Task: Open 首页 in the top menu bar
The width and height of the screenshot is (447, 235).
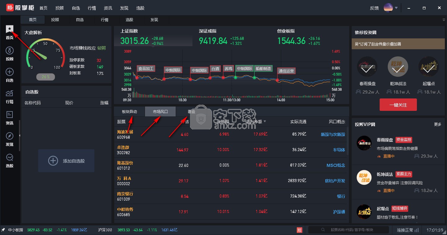Action: [44, 8]
